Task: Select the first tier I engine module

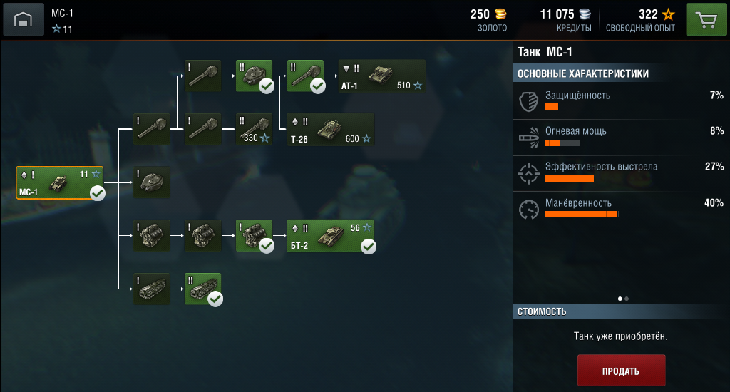Action: tap(152, 236)
